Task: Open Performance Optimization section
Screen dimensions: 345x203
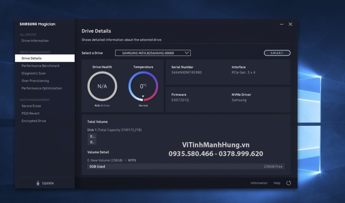Action: tap(41, 88)
